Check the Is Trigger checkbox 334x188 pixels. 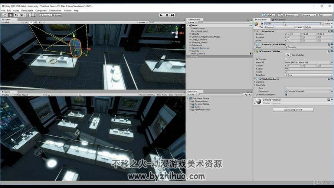click(286, 59)
